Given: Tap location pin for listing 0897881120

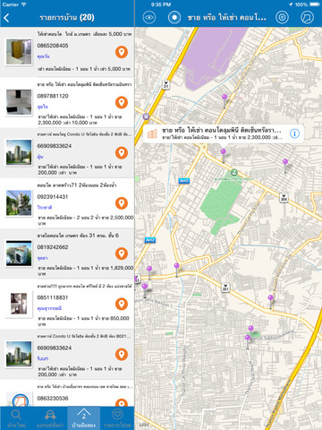Looking at the screenshot, I should (122, 102).
